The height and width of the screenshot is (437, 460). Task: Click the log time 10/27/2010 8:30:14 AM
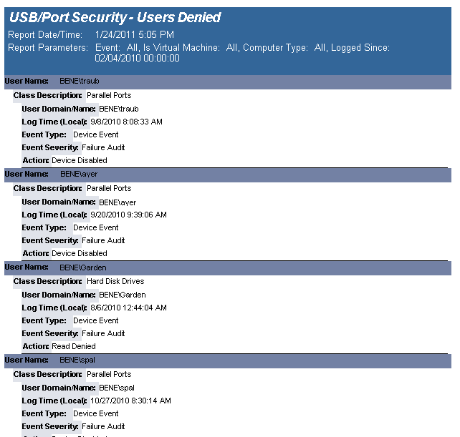(130, 401)
